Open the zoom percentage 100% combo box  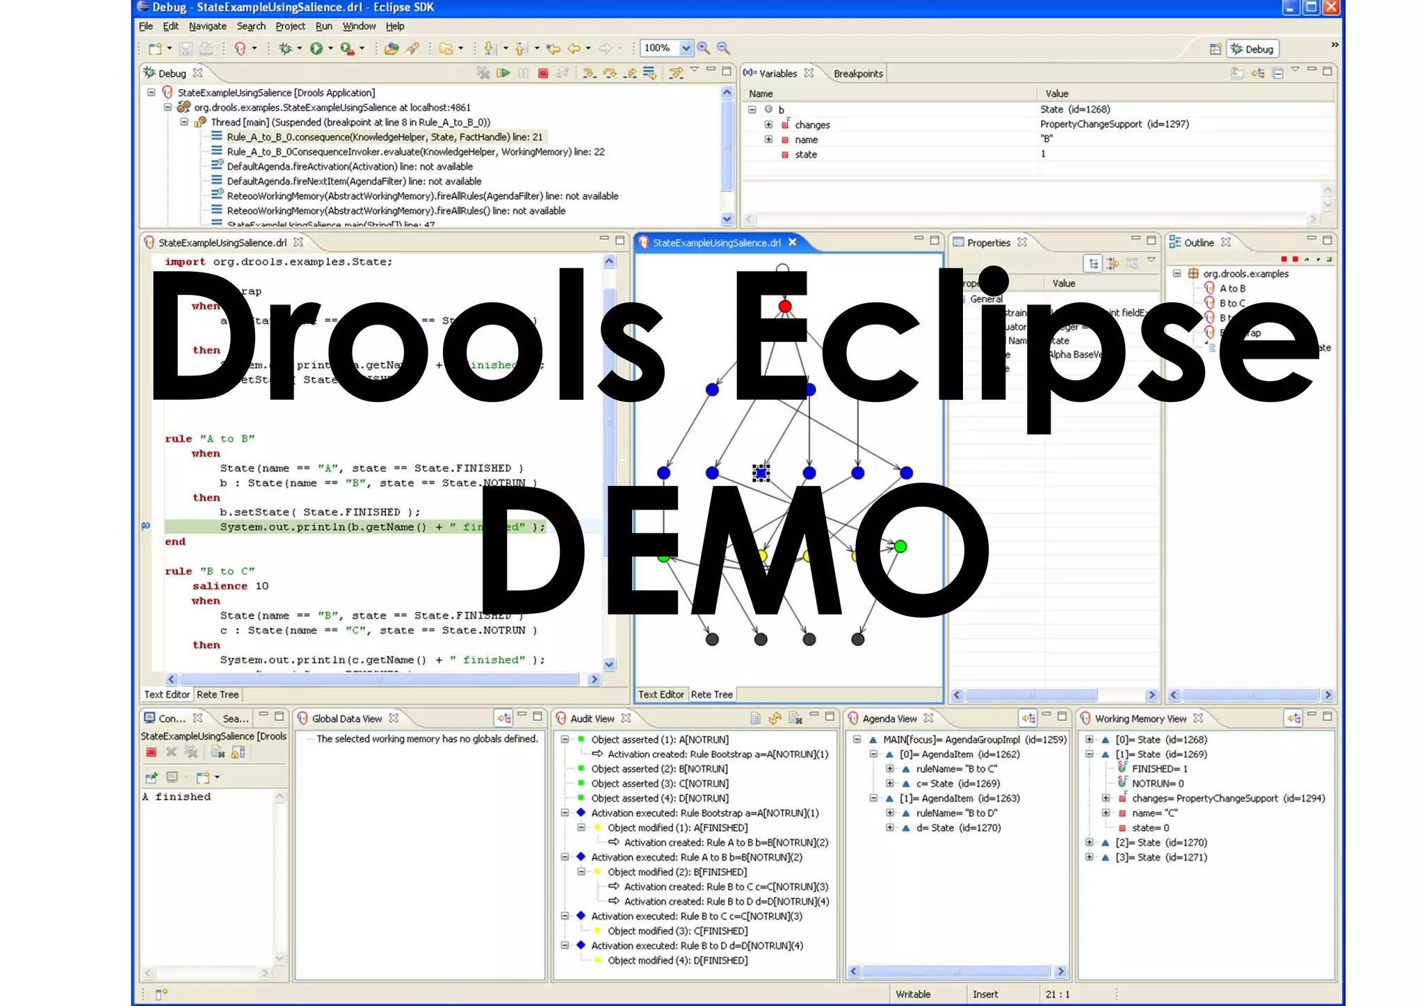coord(667,48)
